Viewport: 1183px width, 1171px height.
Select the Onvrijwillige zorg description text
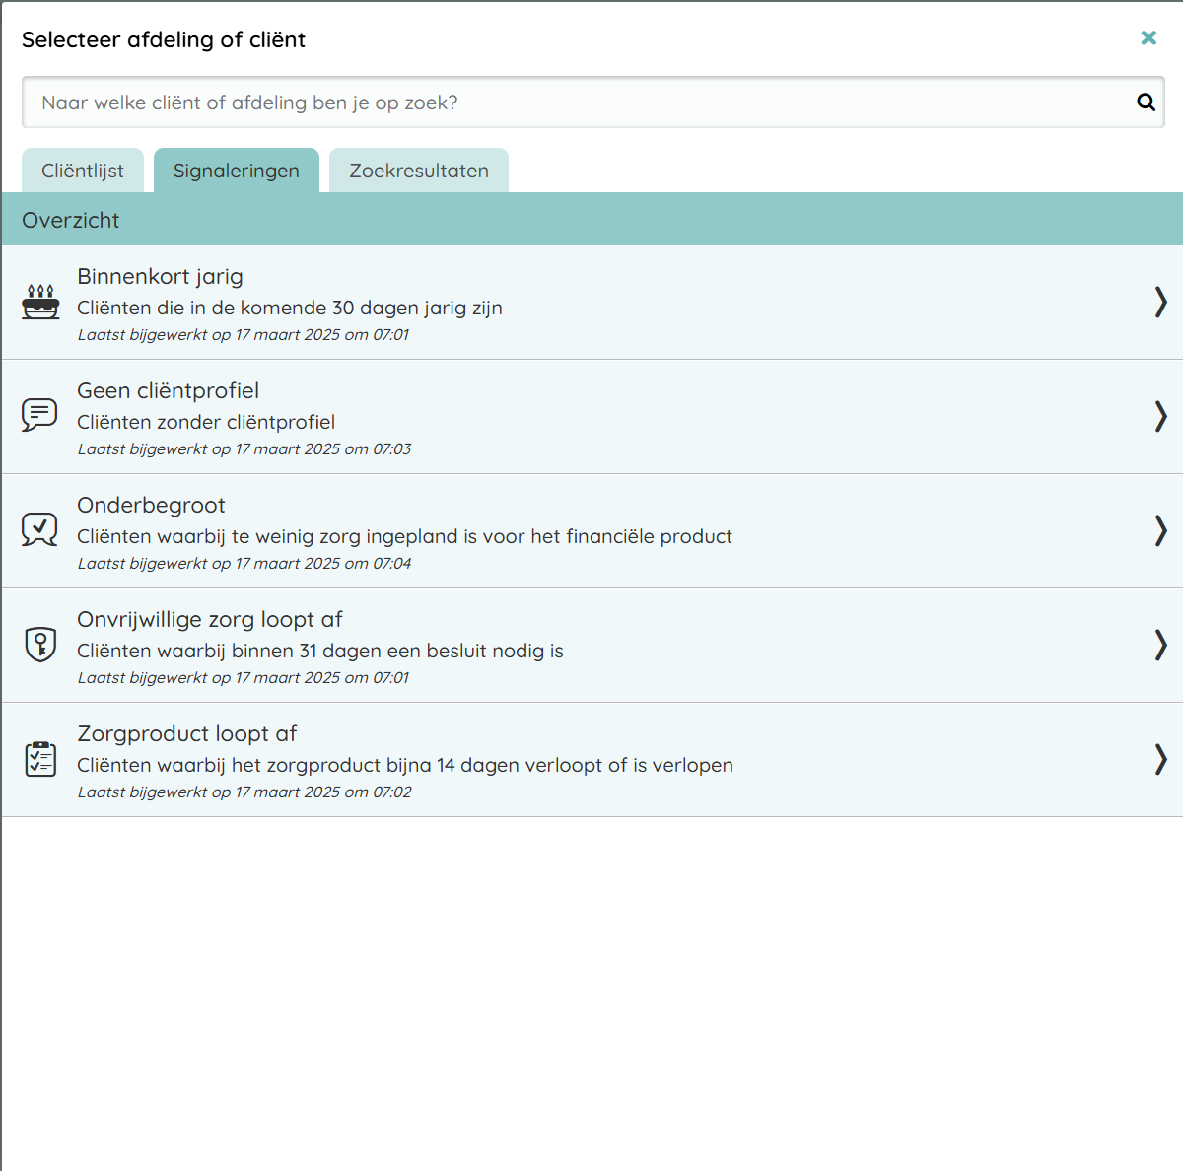(x=320, y=651)
